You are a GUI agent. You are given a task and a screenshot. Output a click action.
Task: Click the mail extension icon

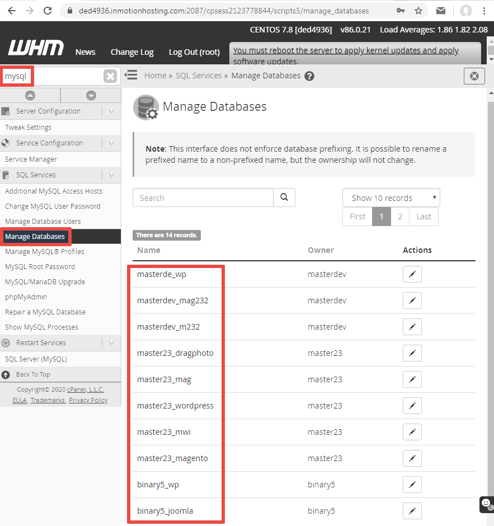coord(441,11)
